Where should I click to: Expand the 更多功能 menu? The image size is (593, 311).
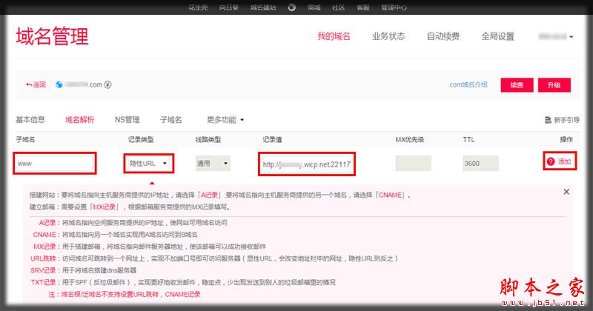pos(225,120)
